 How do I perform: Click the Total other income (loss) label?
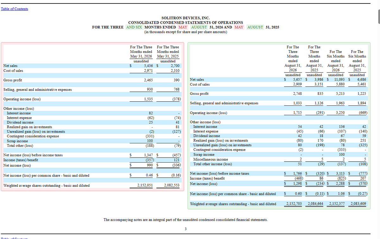coord(212,164)
